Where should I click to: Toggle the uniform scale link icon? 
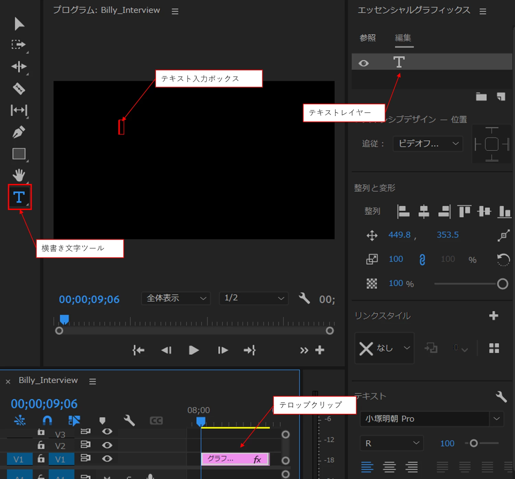422,260
